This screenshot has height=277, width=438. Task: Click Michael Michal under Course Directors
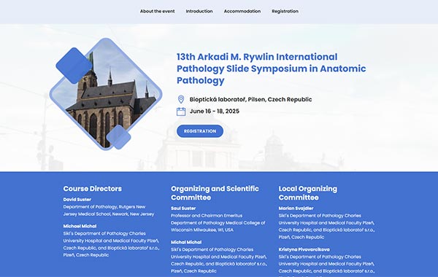pyautogui.click(x=80, y=226)
